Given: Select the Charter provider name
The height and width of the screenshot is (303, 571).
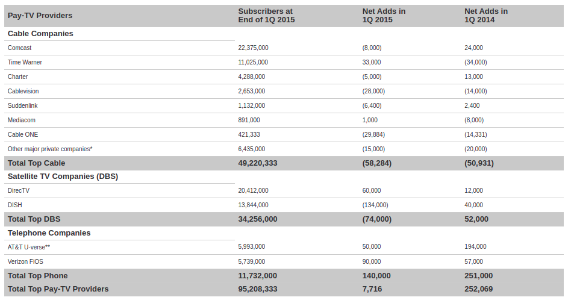Looking at the screenshot, I should (x=17, y=77).
